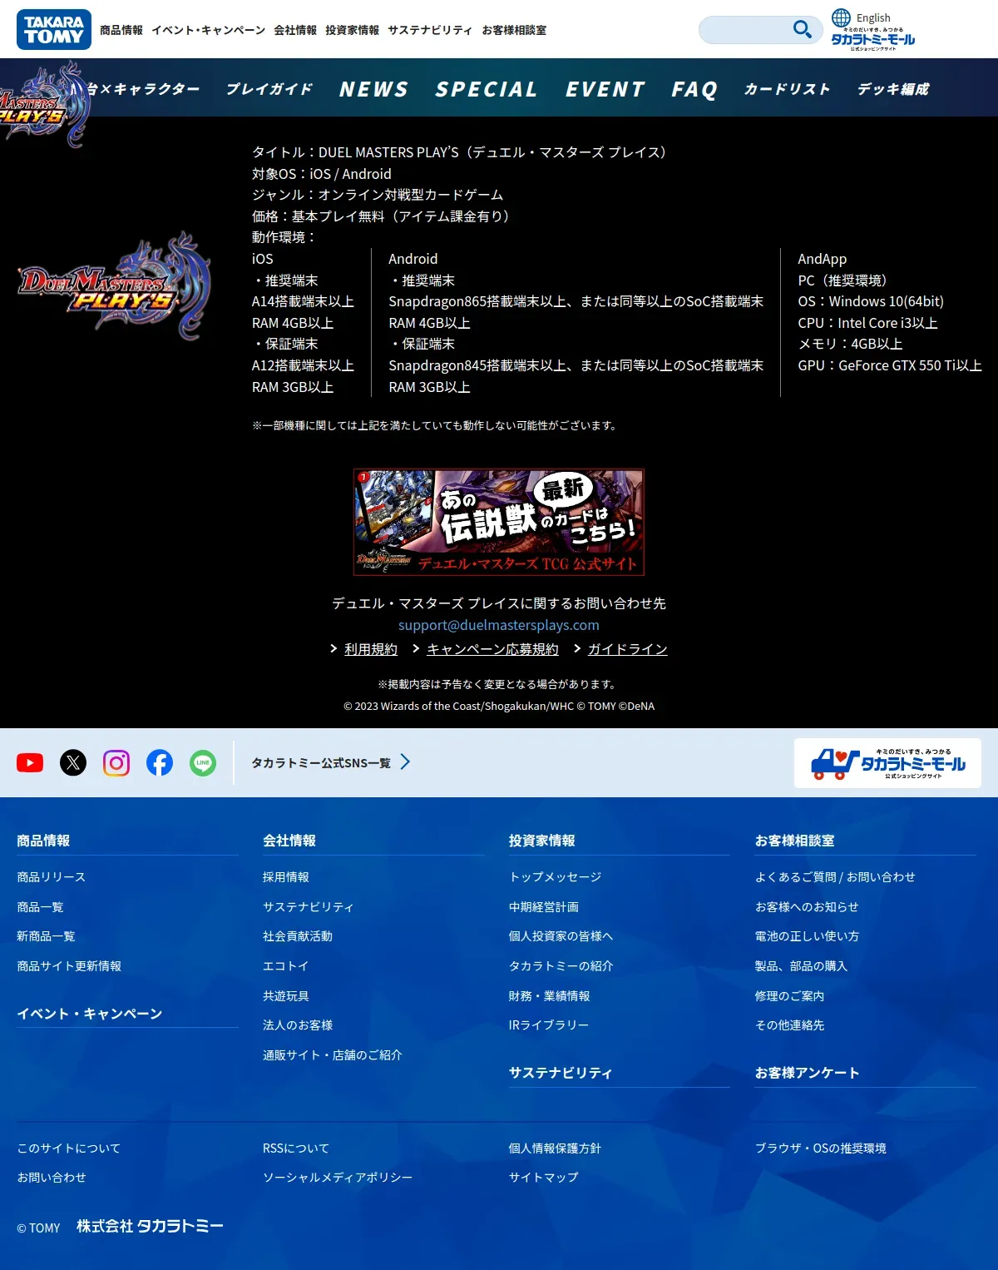Open イベント・キャンペーン top menu

tap(209, 30)
